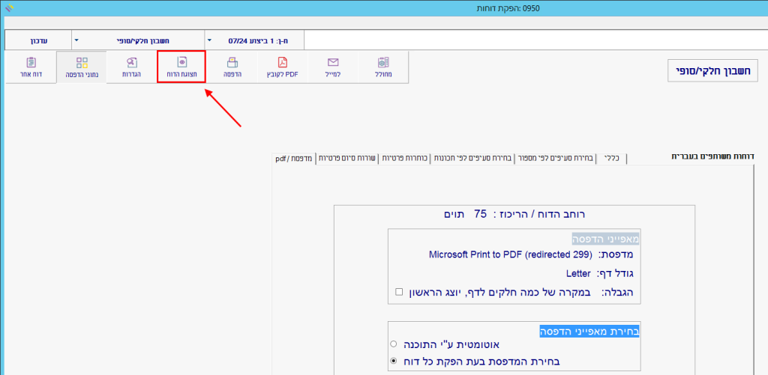Click the Print (הדפסה) toolbar icon
The width and height of the screenshot is (768, 375).
click(232, 67)
